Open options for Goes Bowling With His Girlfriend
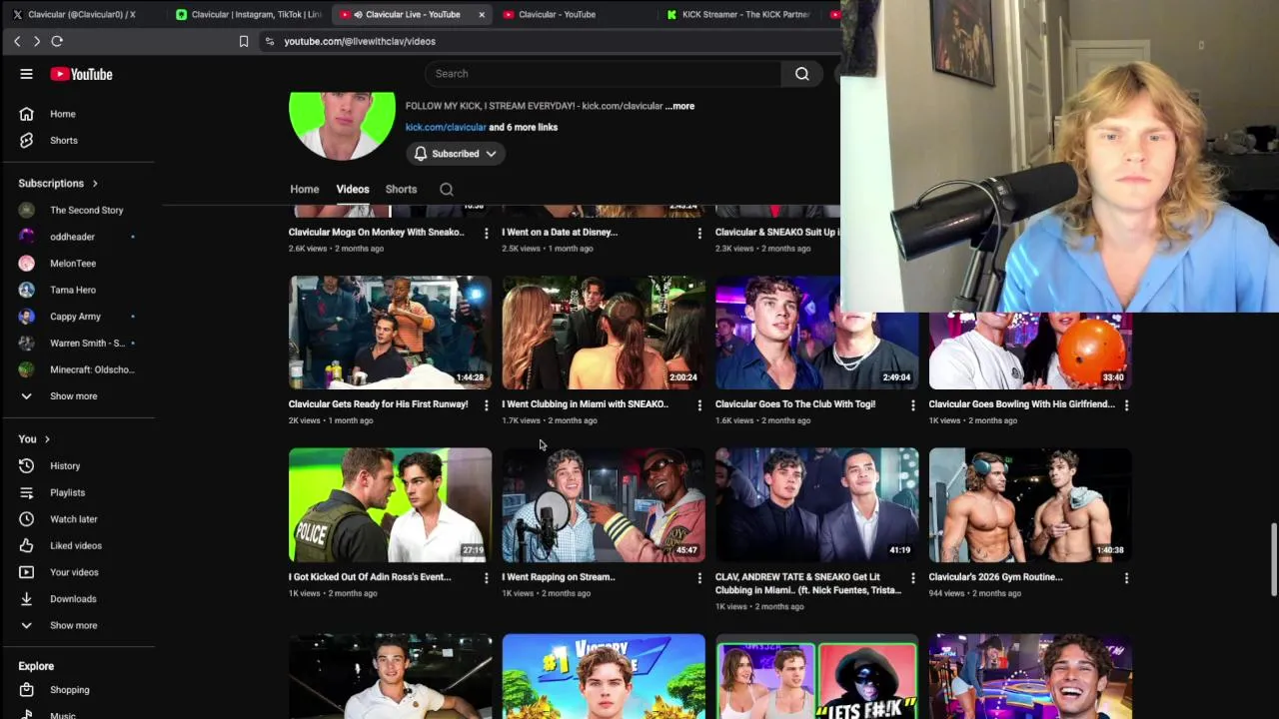 point(1126,404)
